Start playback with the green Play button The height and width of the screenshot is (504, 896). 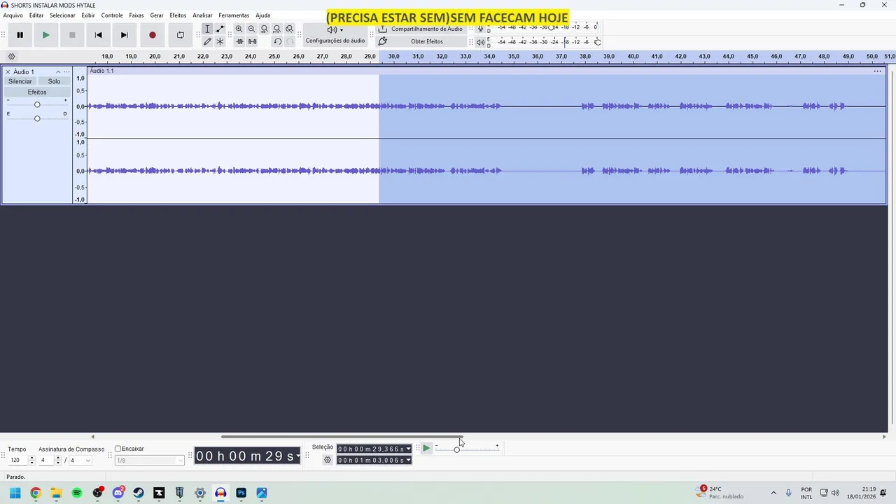point(45,35)
